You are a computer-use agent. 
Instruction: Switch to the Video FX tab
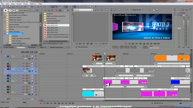pyautogui.click(x=43, y=47)
